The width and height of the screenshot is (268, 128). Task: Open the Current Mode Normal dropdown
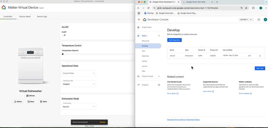(79, 106)
